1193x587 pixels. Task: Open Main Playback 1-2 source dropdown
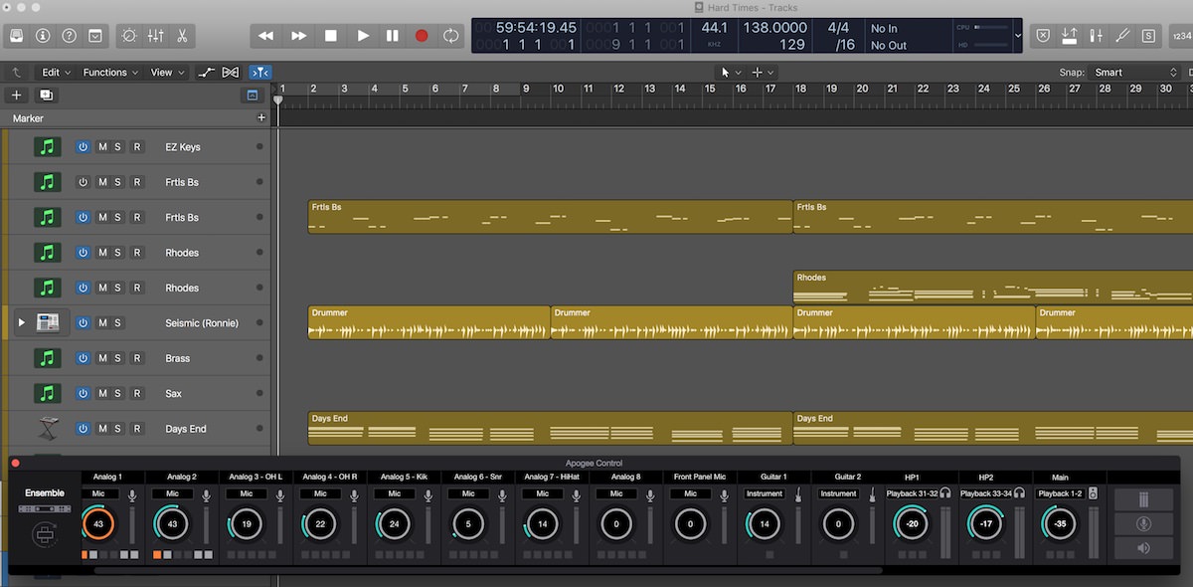point(1060,493)
